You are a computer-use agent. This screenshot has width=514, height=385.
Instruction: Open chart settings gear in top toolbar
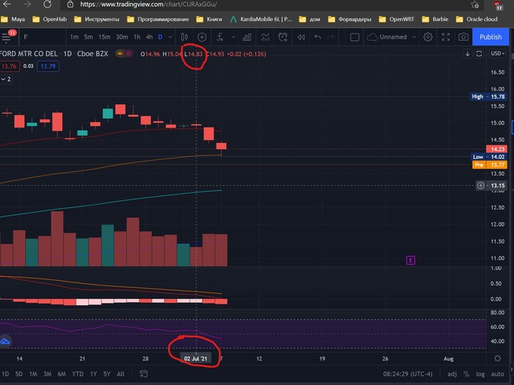[x=428, y=37]
